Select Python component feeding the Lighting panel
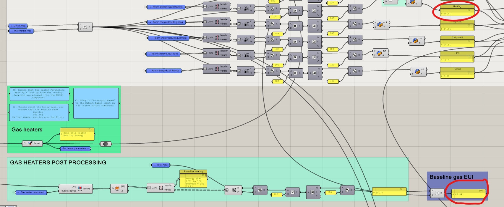The width and height of the screenshot is (504, 207). tap(382, 24)
